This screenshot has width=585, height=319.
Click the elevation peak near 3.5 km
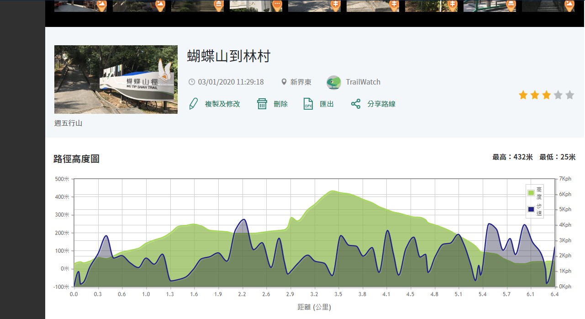click(x=333, y=191)
